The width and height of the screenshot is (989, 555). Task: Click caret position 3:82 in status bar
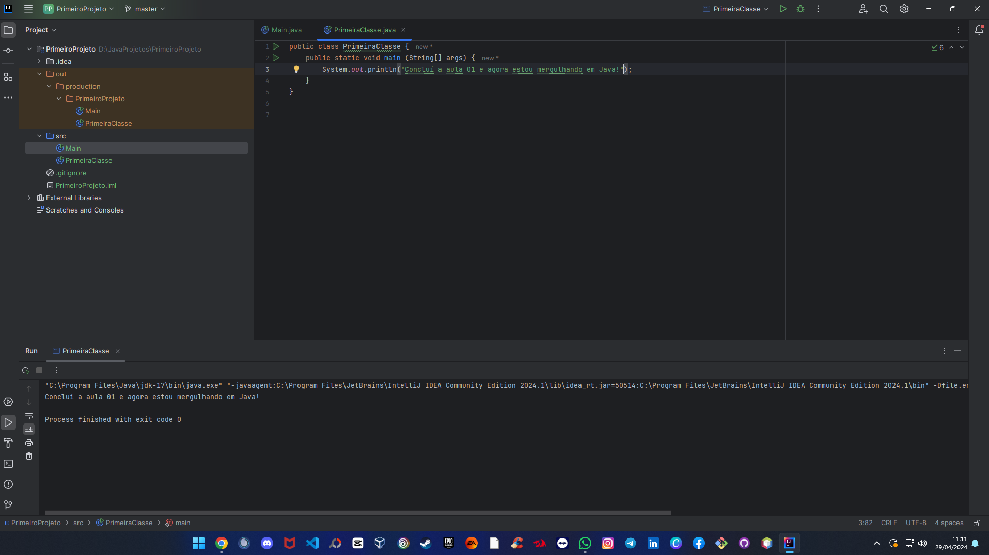coord(866,523)
